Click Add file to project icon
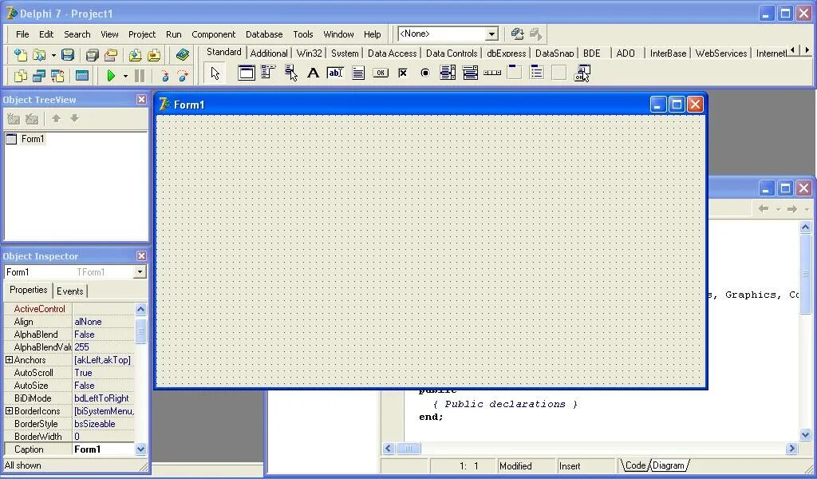Screen dimensions: 817x479 [136, 55]
